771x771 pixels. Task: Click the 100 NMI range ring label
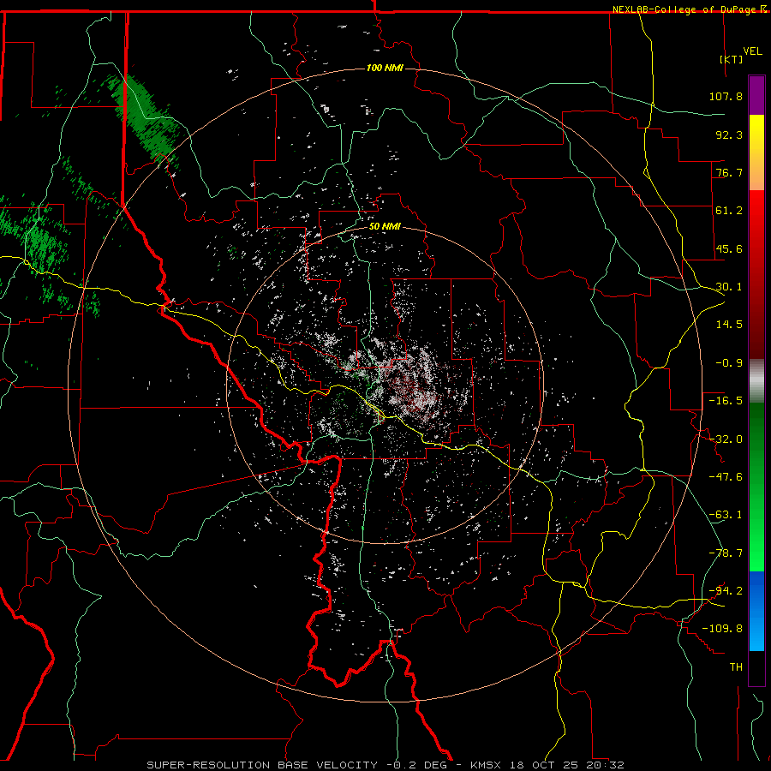(385, 68)
